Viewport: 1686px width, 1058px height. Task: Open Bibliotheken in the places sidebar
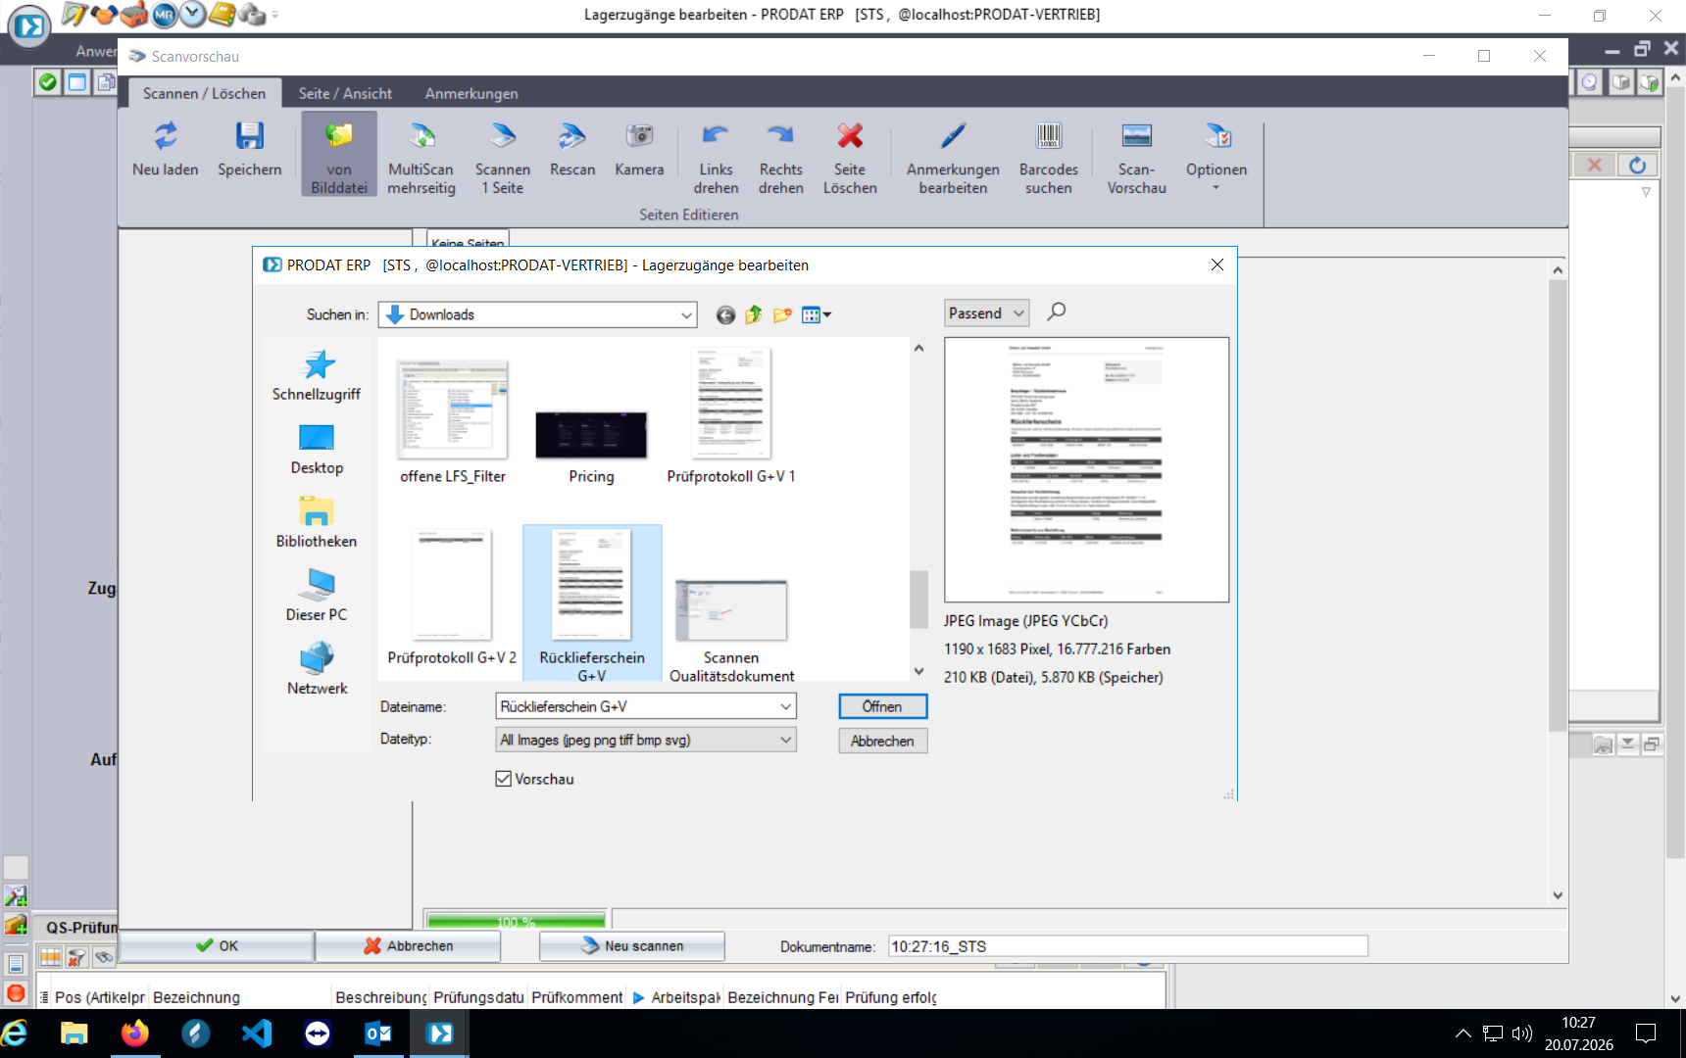[x=317, y=522]
